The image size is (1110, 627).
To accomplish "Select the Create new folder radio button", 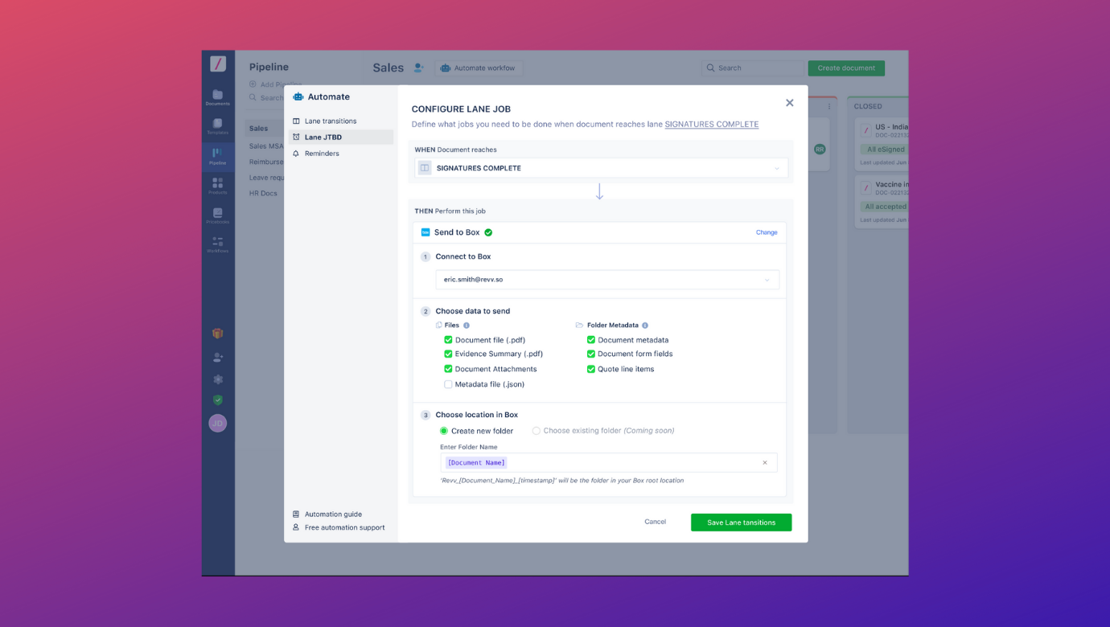I will [x=443, y=431].
